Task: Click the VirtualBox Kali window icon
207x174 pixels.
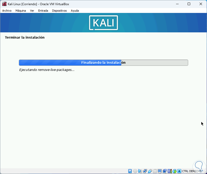Action: [x=4, y=4]
